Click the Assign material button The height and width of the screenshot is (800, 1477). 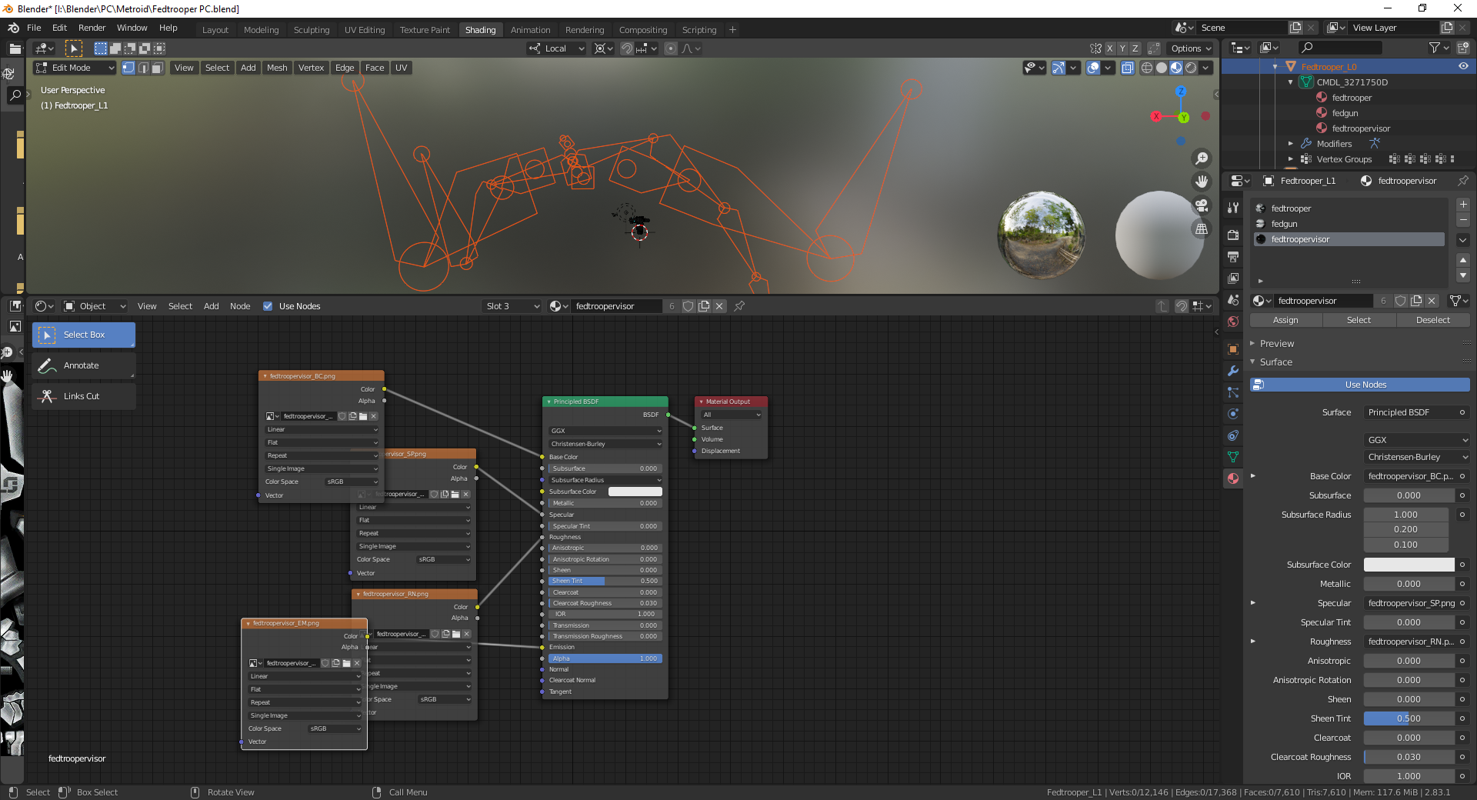coord(1285,320)
